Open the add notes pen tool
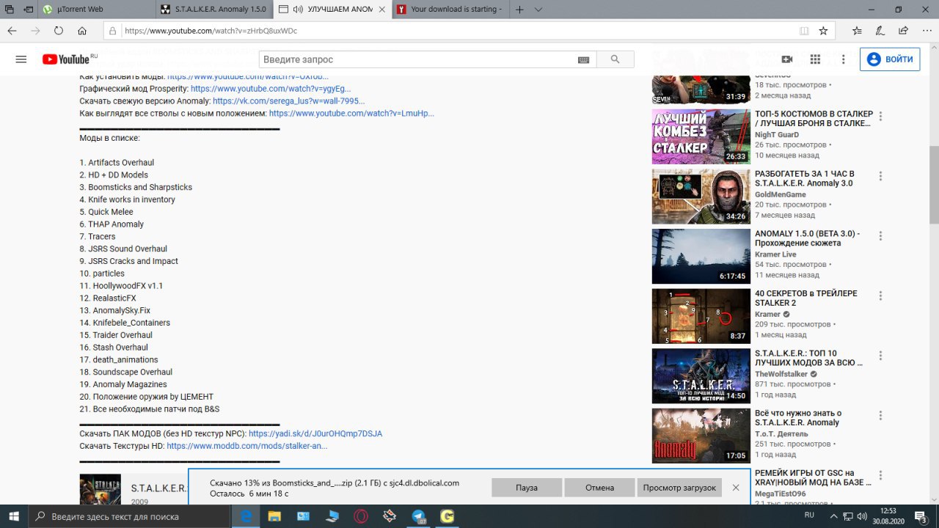Screen dimensions: 939x528 tap(880, 31)
